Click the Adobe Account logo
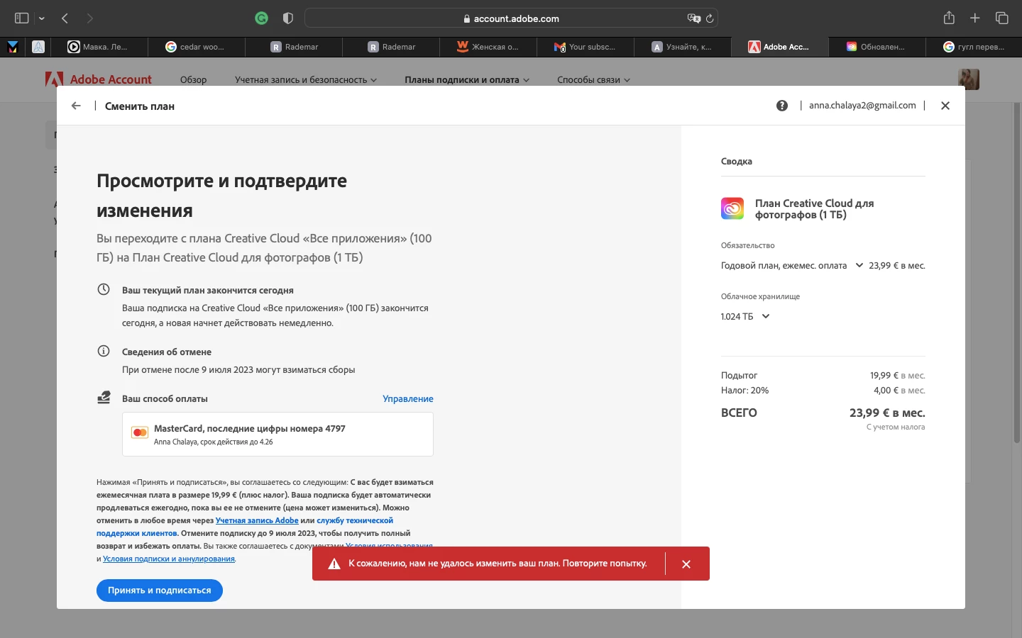 99,79
